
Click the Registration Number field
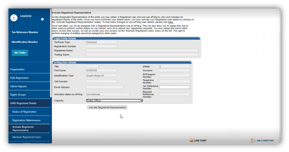(x=102, y=46)
